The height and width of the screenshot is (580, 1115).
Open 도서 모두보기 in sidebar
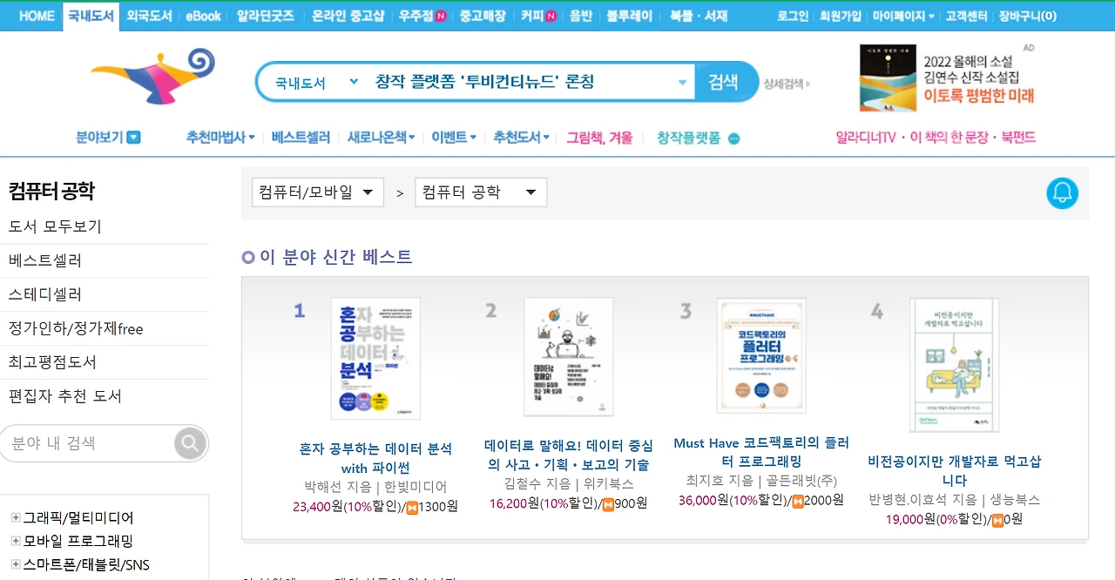pyautogui.click(x=55, y=226)
